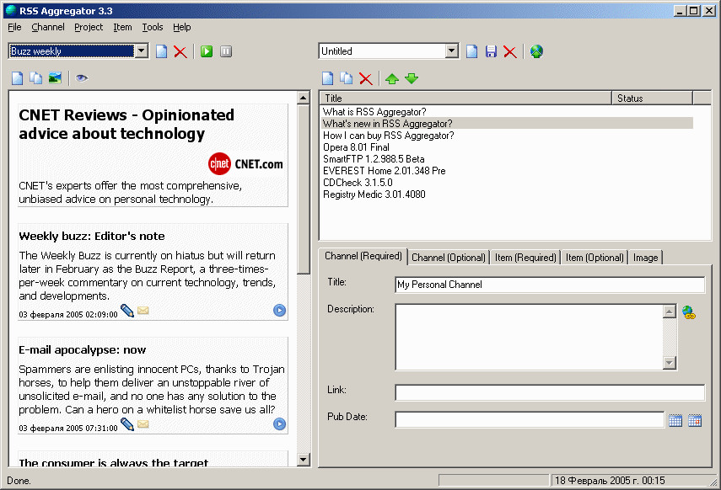Click the gray pause button beside green play

point(226,51)
